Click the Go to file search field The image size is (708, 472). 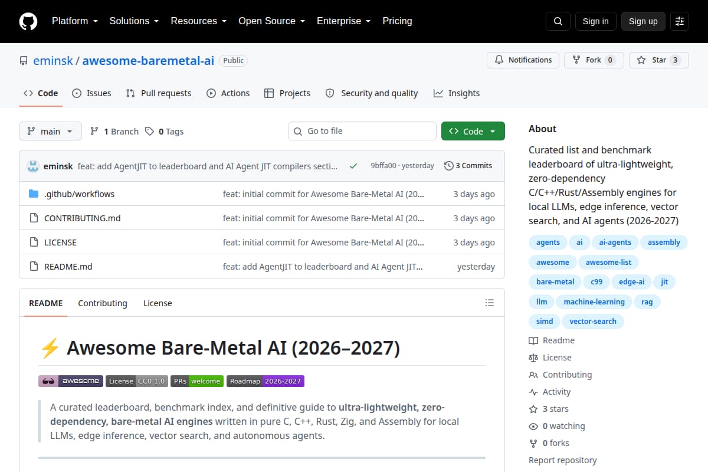click(x=362, y=131)
